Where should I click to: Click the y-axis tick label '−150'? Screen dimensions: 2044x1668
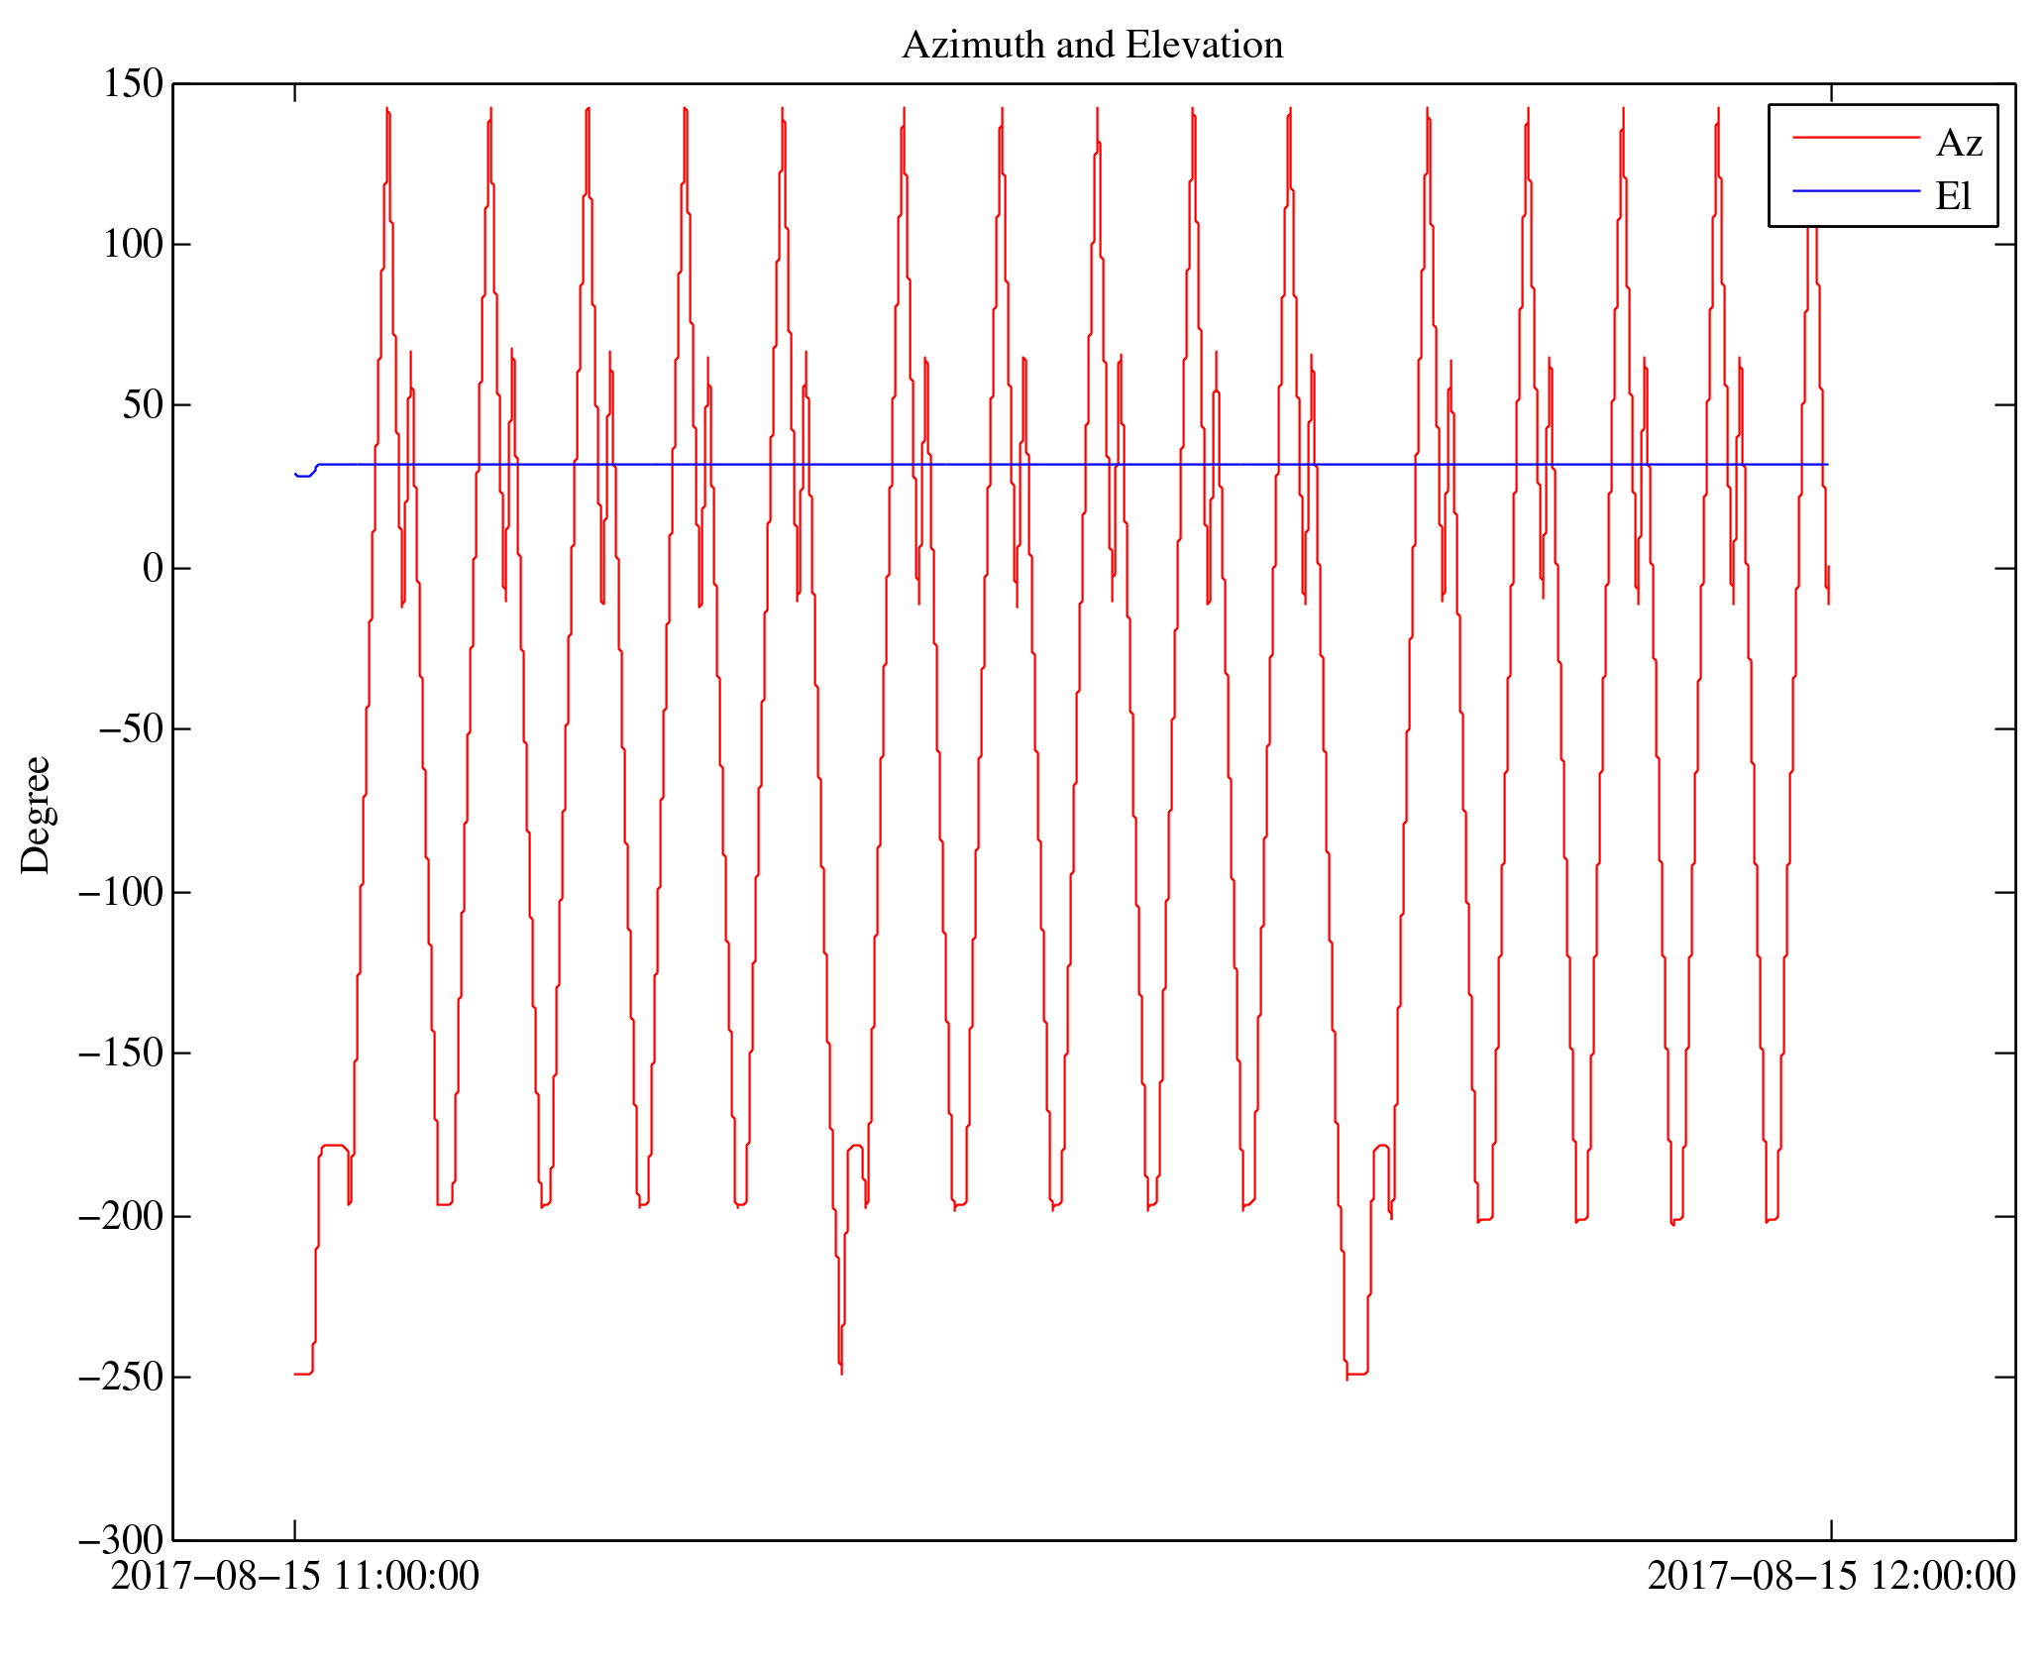coord(121,1054)
